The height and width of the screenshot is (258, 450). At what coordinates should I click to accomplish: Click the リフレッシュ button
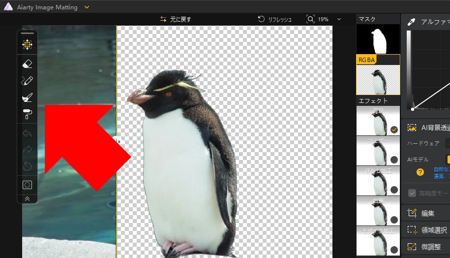pyautogui.click(x=275, y=19)
